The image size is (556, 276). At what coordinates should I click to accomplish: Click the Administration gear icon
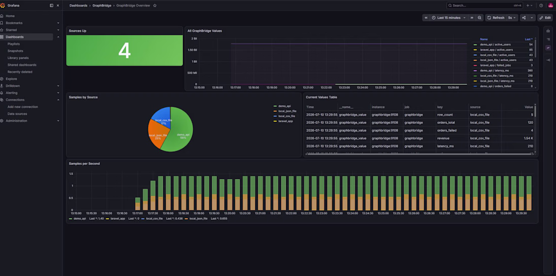point(2,121)
